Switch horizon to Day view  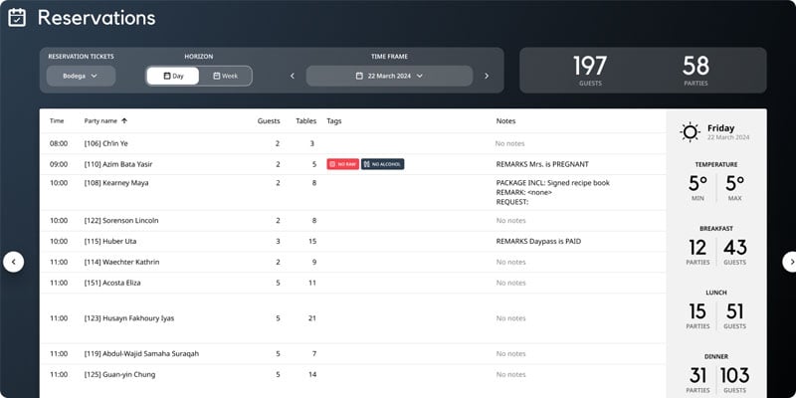[x=173, y=77]
